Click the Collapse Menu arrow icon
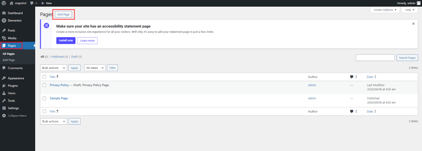Screen dimensions: 422x151 click(x=4, y=116)
